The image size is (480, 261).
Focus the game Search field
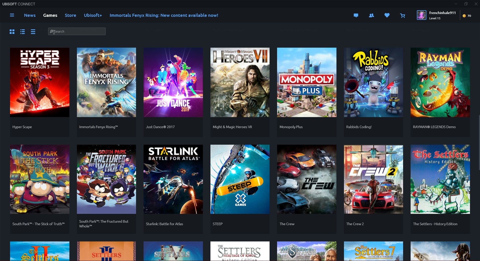(77, 31)
